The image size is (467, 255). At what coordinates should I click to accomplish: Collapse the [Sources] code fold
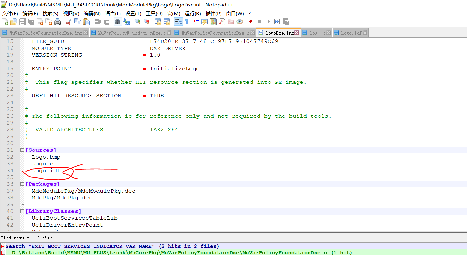click(22, 150)
